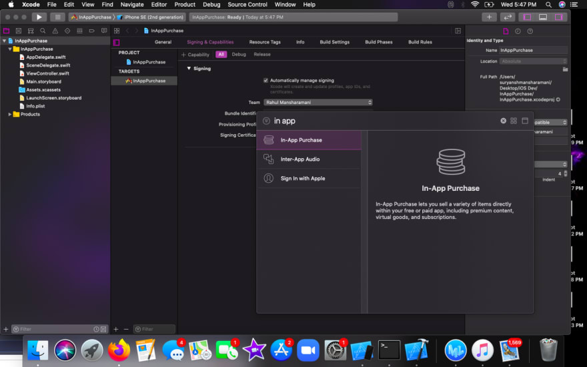
Task: Open the Source Control navigator
Action: [19, 31]
